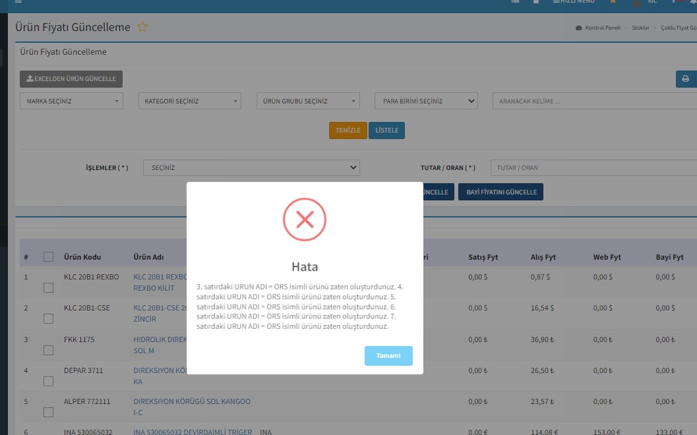Viewport: 697px width, 435px height.
Task: Tick the checkbox for ALPER 772111 row
Action: pyautogui.click(x=48, y=412)
